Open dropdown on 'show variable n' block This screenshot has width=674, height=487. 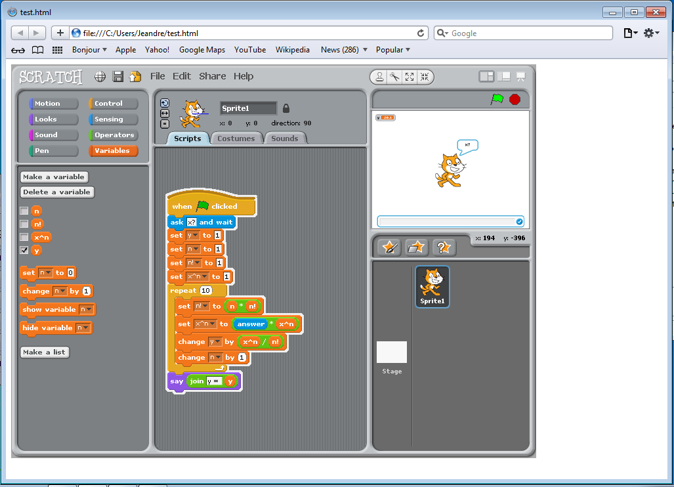pos(86,310)
